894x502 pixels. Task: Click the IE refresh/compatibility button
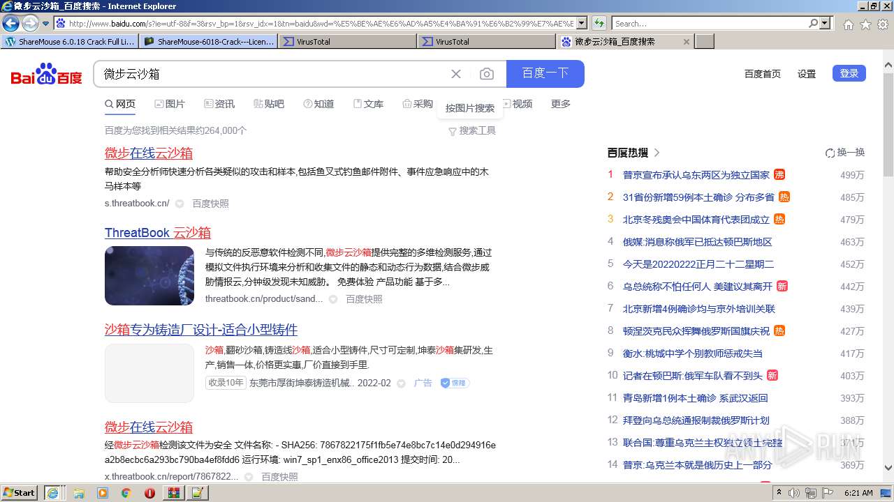(599, 24)
